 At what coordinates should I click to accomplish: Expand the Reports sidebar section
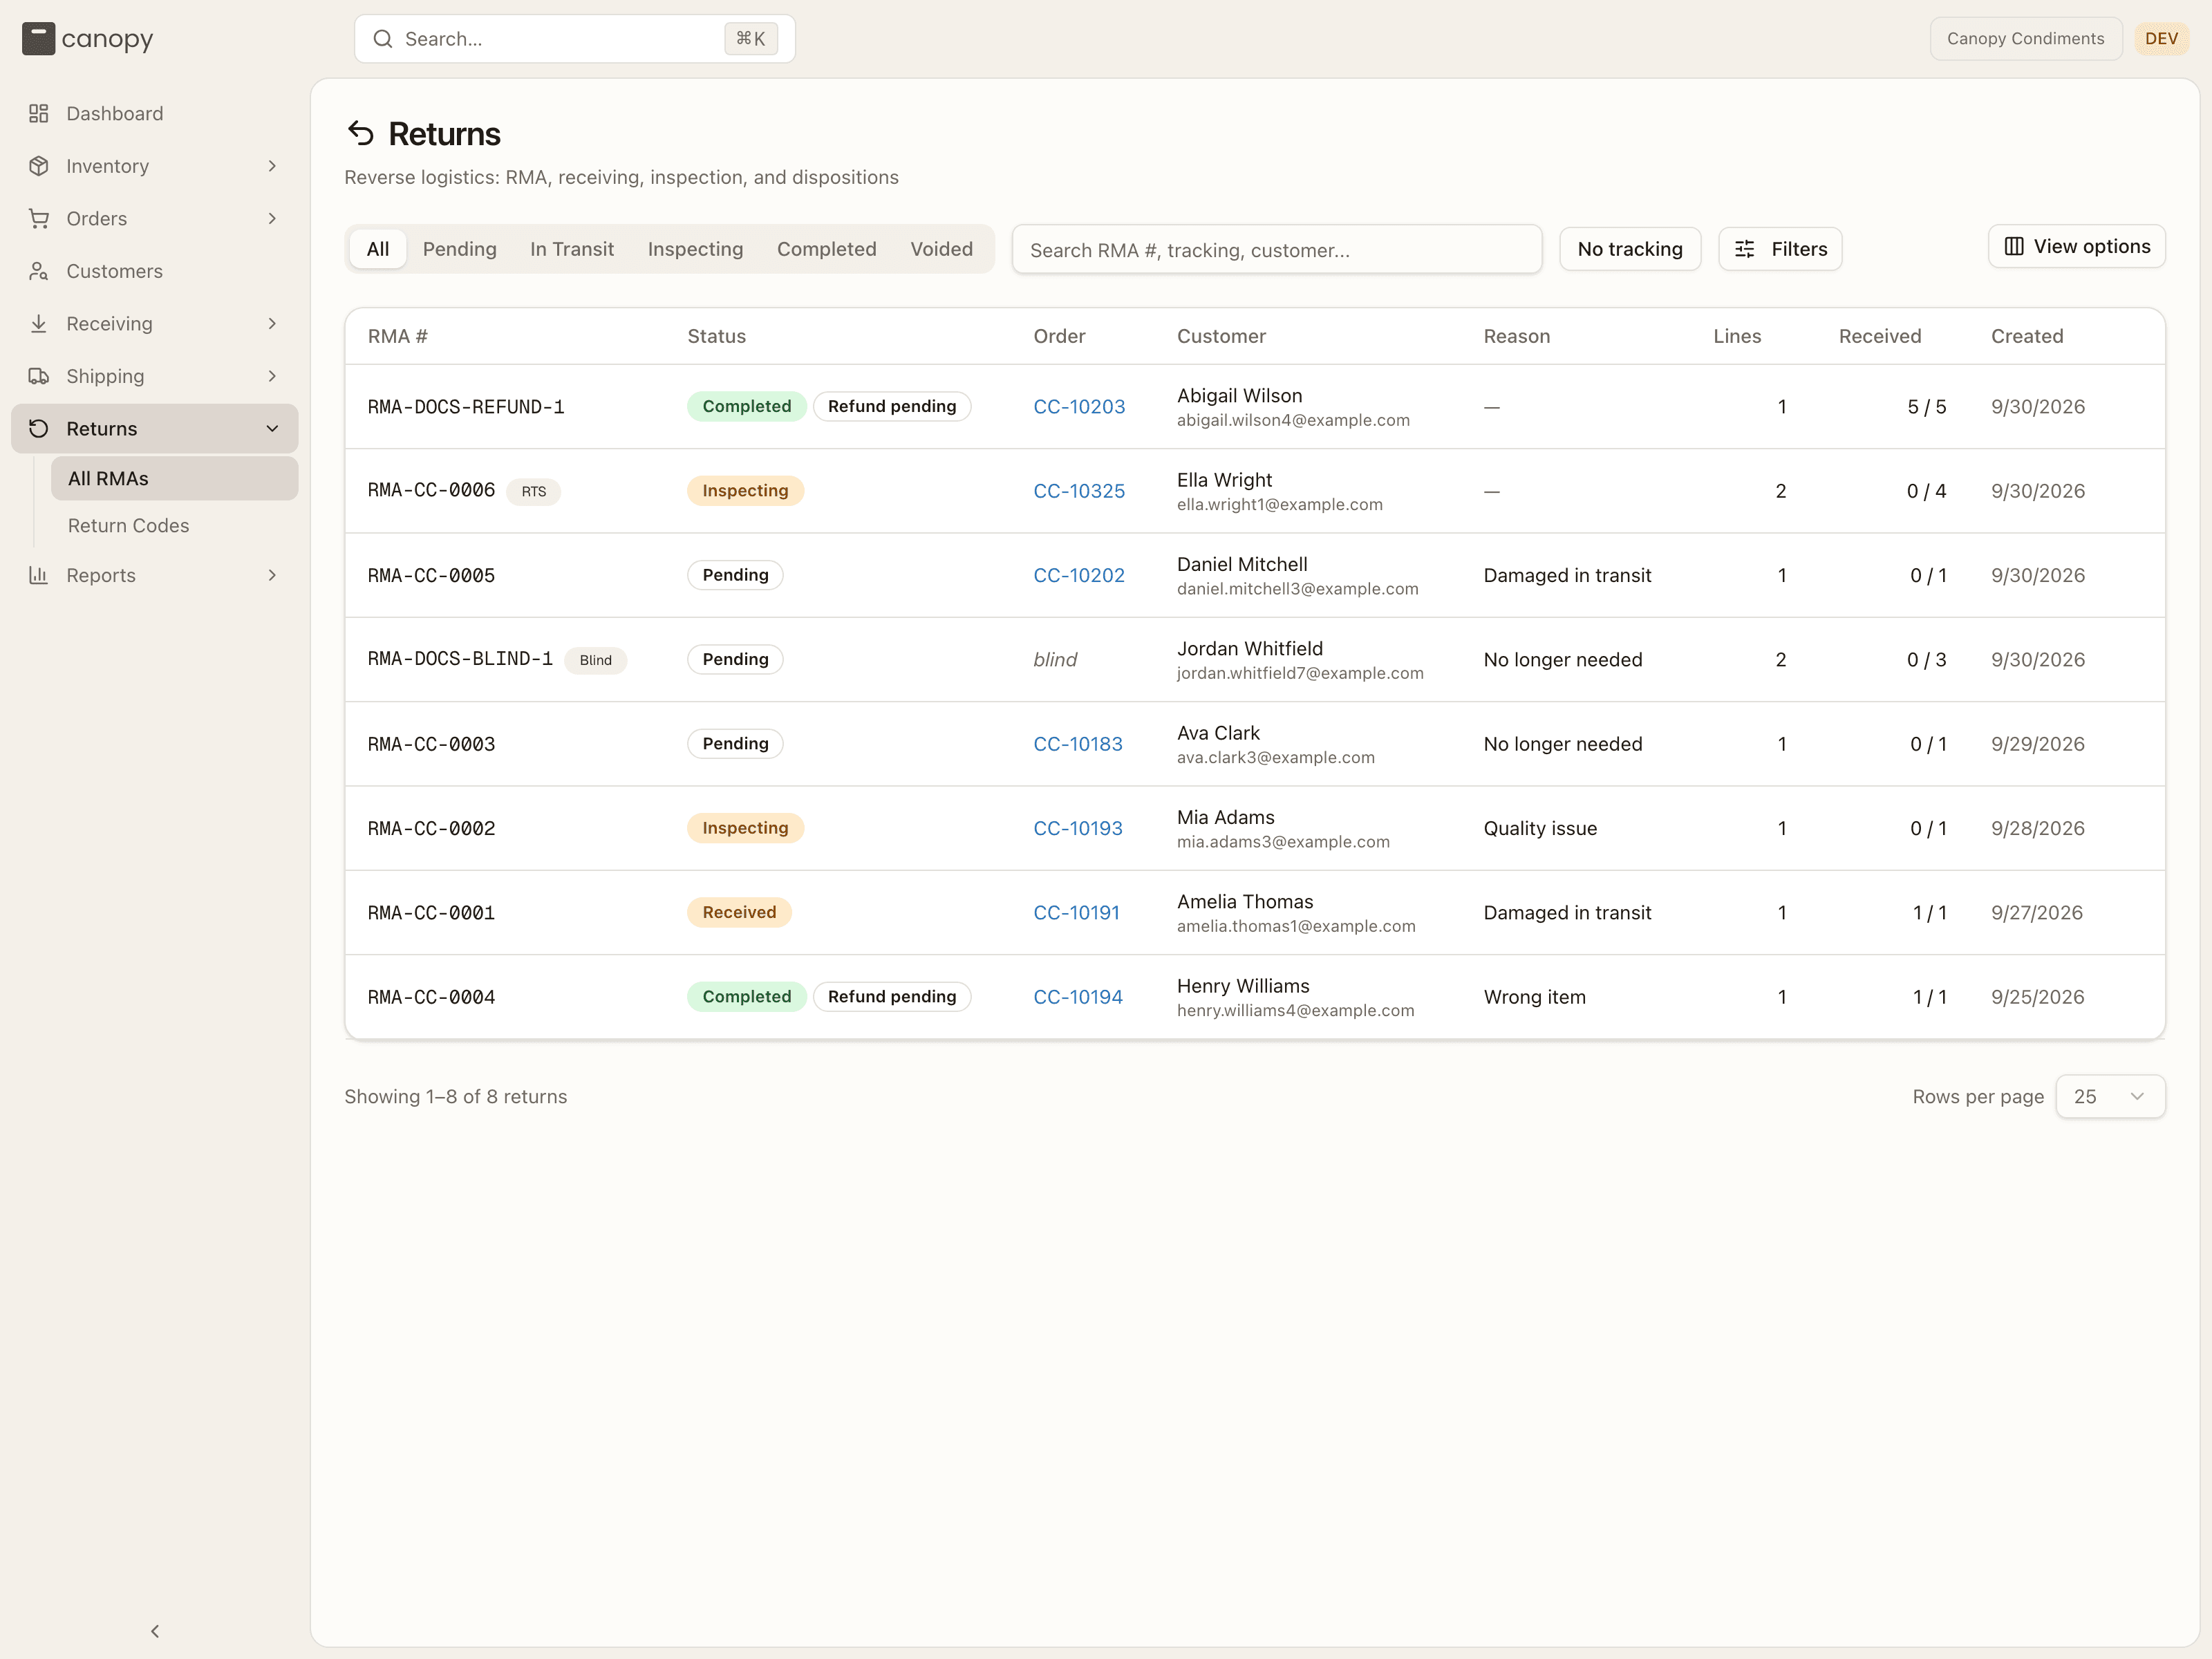tap(272, 575)
